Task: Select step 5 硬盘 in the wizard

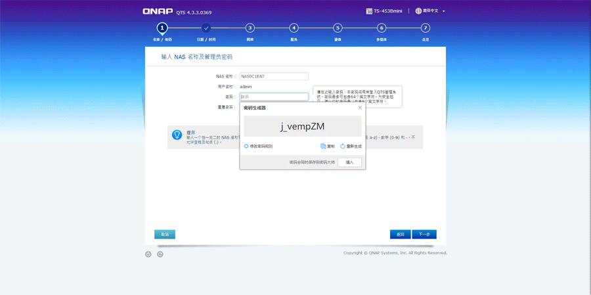Action: 338,28
